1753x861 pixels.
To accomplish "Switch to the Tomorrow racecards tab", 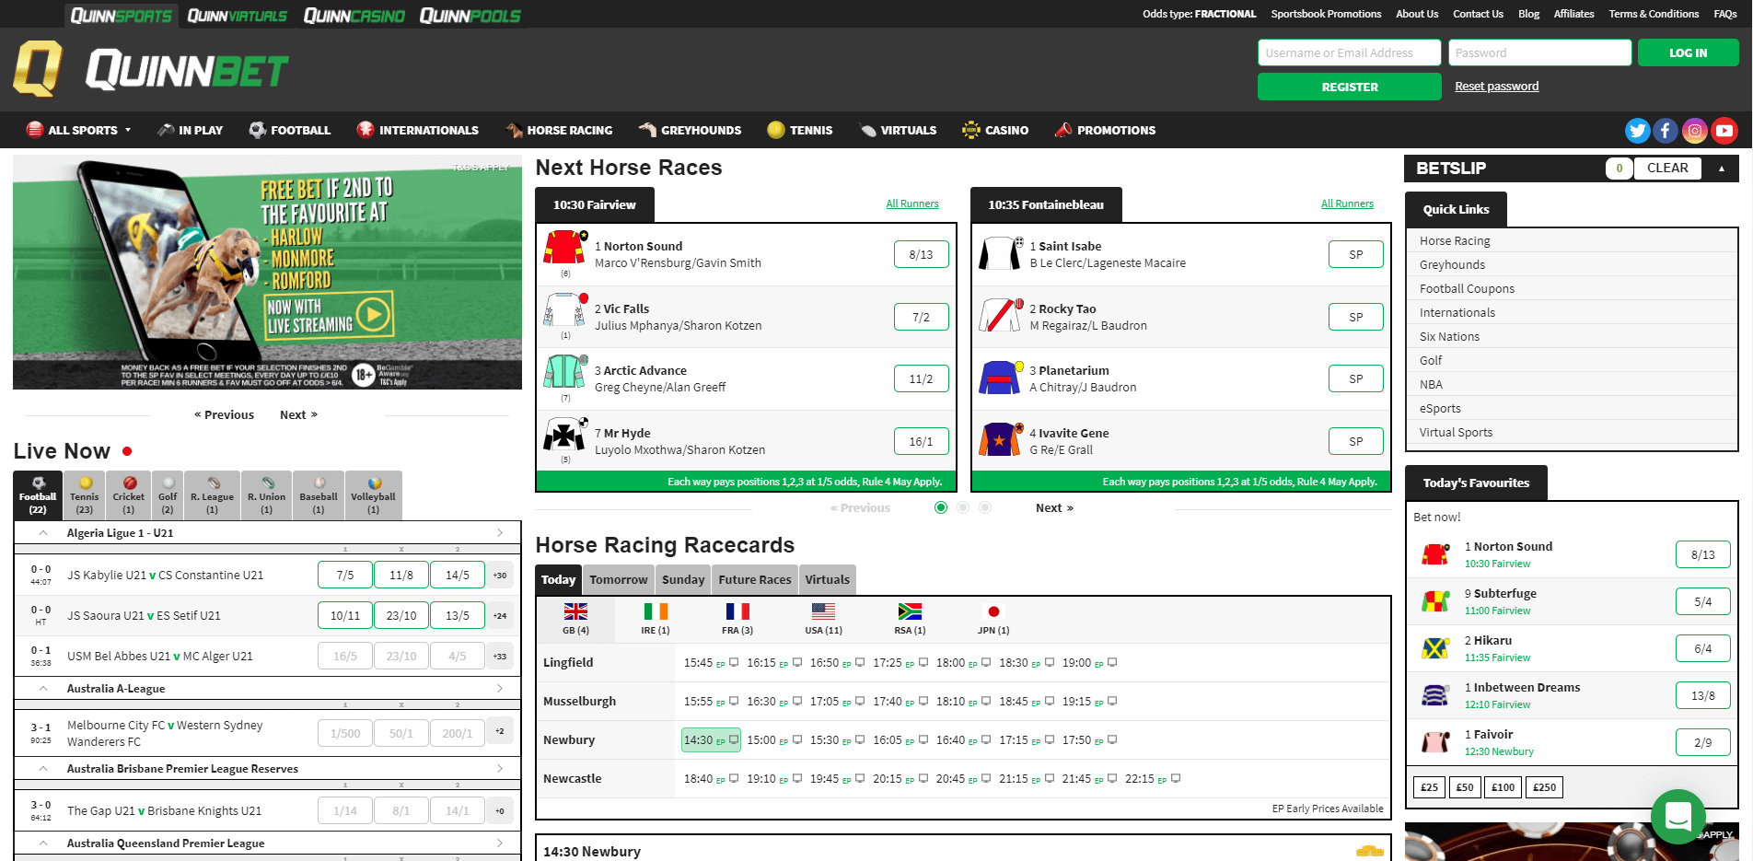I will coord(617,579).
